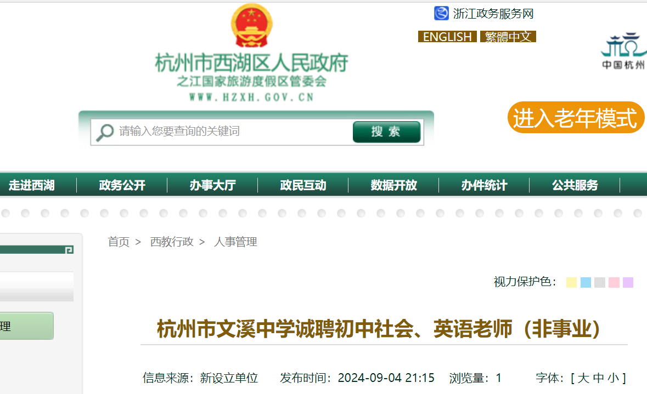Click the keyword search input field
The image size is (647, 394).
point(230,132)
